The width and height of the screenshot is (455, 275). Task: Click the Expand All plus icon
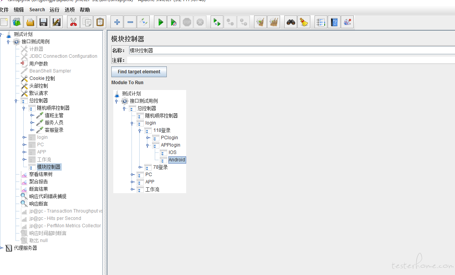(x=117, y=22)
